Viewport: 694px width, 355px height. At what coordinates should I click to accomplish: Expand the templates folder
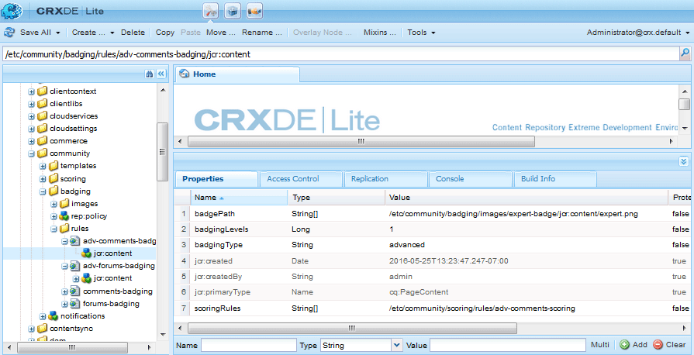click(x=43, y=166)
